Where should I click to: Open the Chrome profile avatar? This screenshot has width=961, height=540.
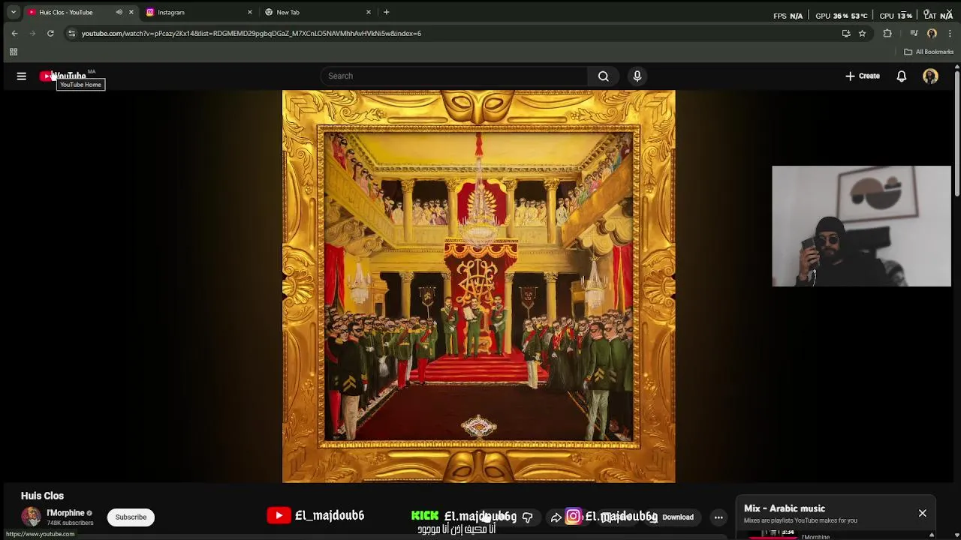pos(932,33)
